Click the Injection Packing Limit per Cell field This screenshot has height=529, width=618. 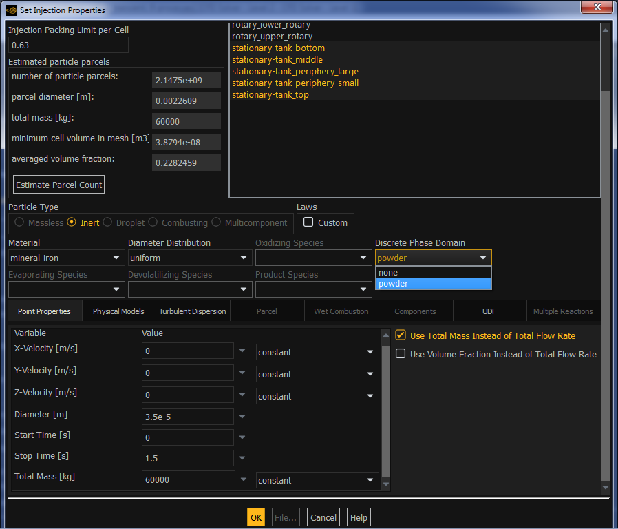(x=68, y=45)
